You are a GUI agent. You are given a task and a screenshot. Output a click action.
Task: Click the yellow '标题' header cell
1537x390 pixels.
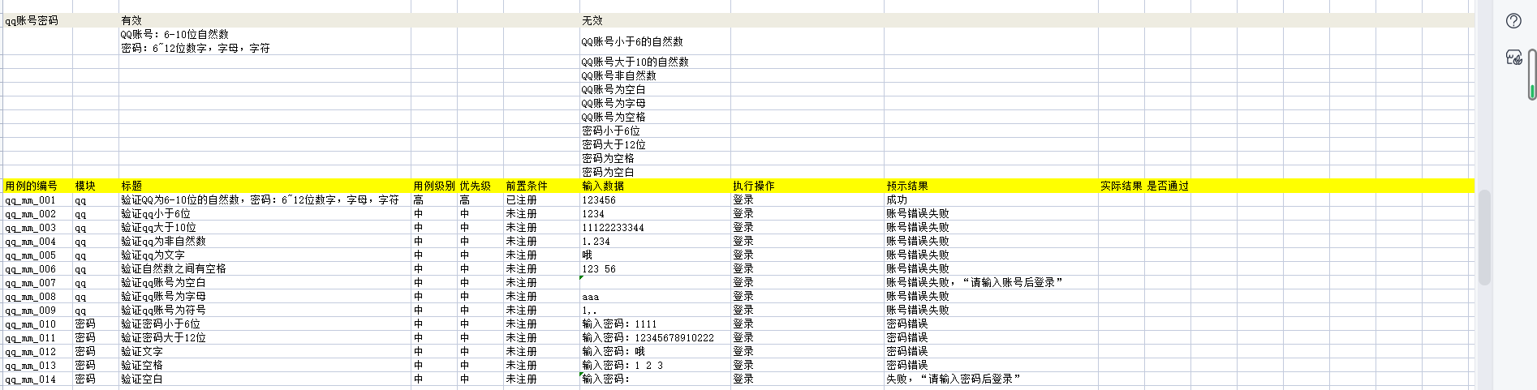265,186
